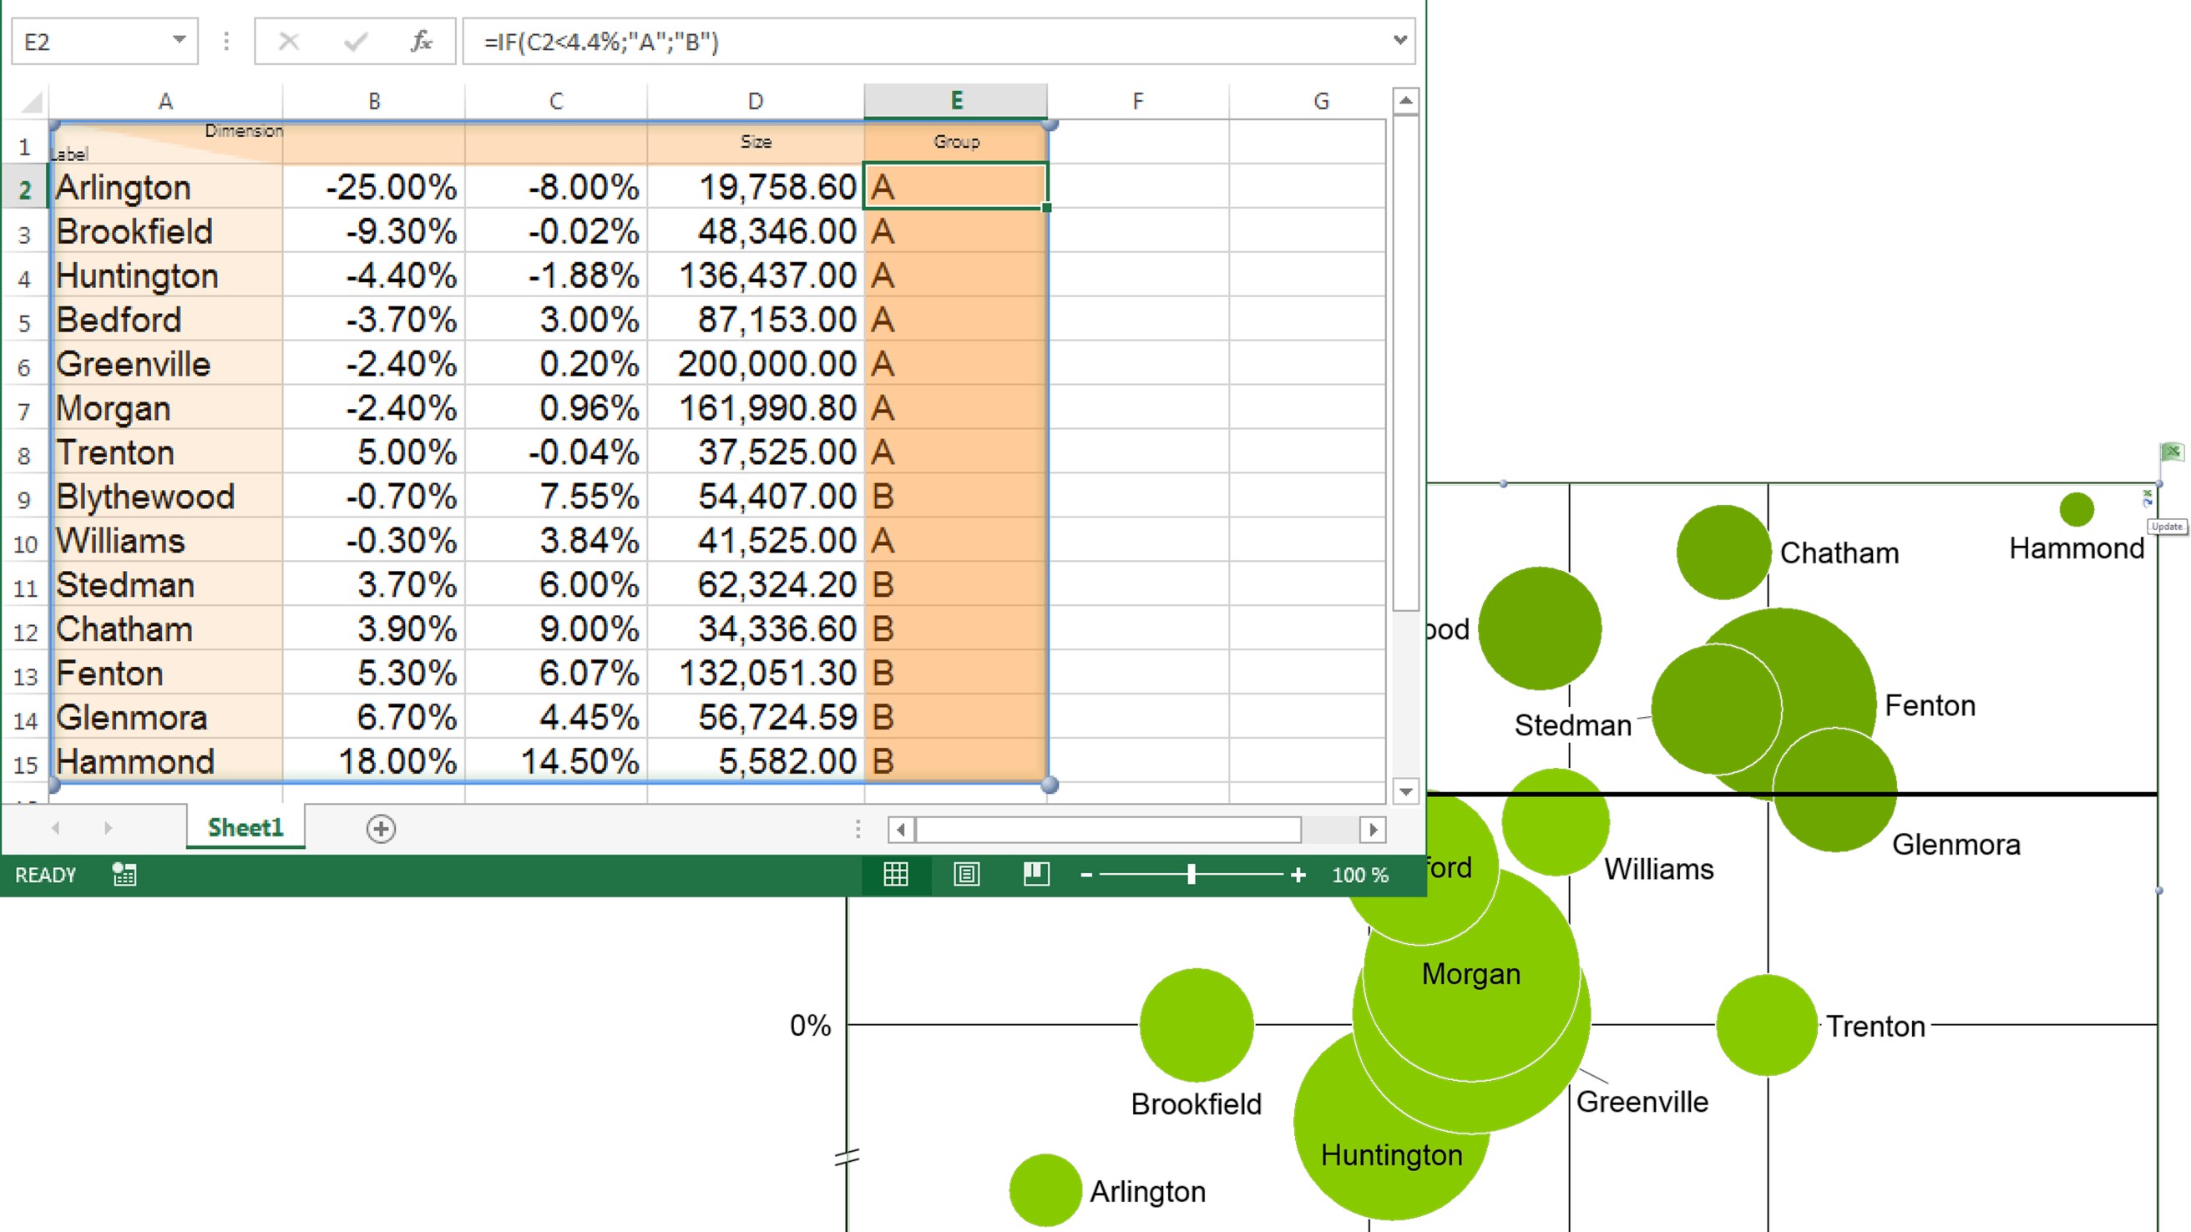Click zoom out minus button
The width and height of the screenshot is (2191, 1232).
[x=1086, y=875]
